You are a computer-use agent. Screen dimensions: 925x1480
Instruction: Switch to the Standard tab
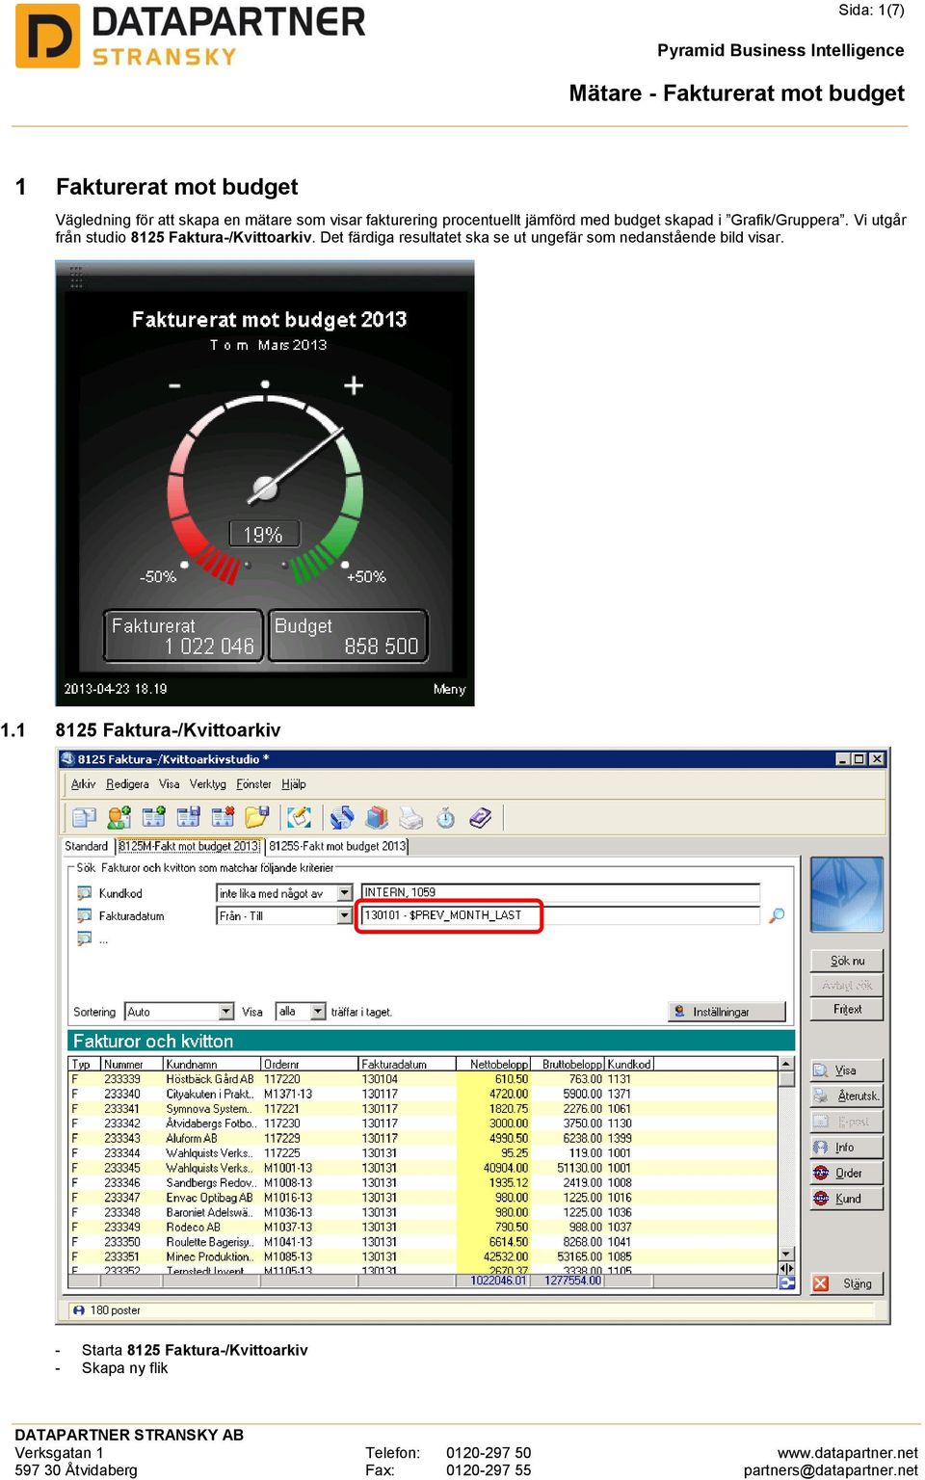[87, 846]
